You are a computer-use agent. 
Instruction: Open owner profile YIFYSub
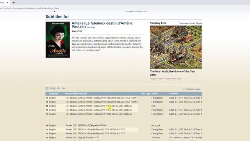155,137
